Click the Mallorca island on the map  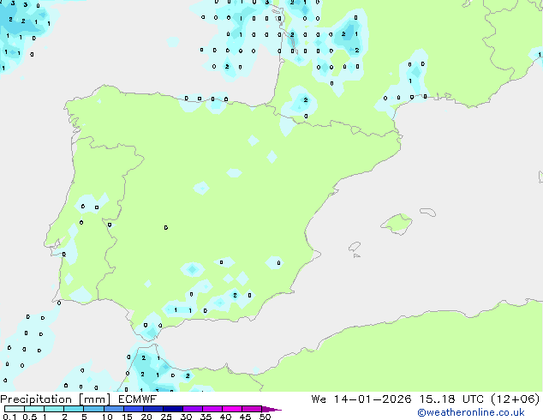pyautogui.click(x=397, y=224)
